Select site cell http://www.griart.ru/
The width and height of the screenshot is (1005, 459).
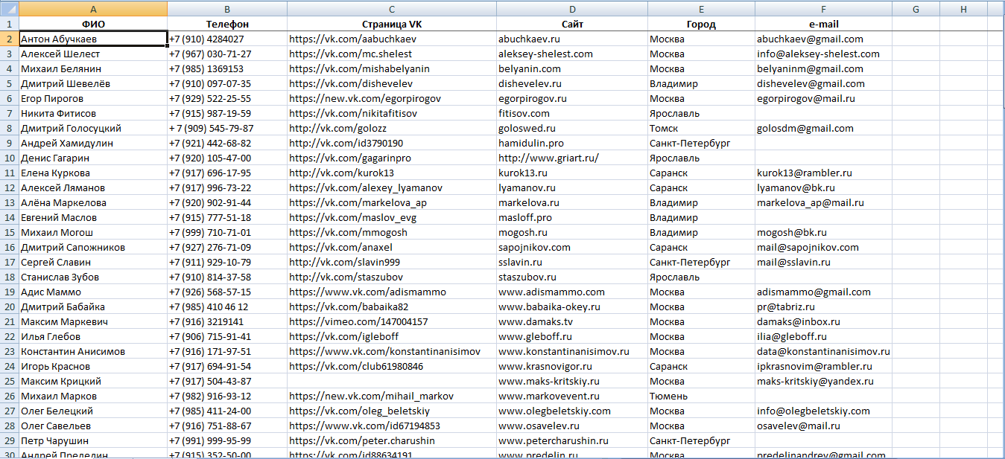click(x=572, y=158)
